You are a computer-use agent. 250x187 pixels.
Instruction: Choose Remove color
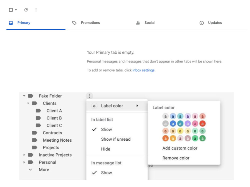click(x=176, y=158)
